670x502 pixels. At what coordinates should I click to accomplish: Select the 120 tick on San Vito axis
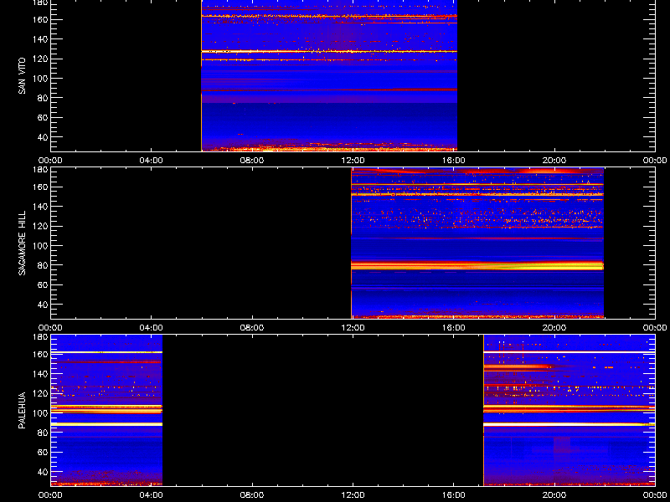pos(41,59)
